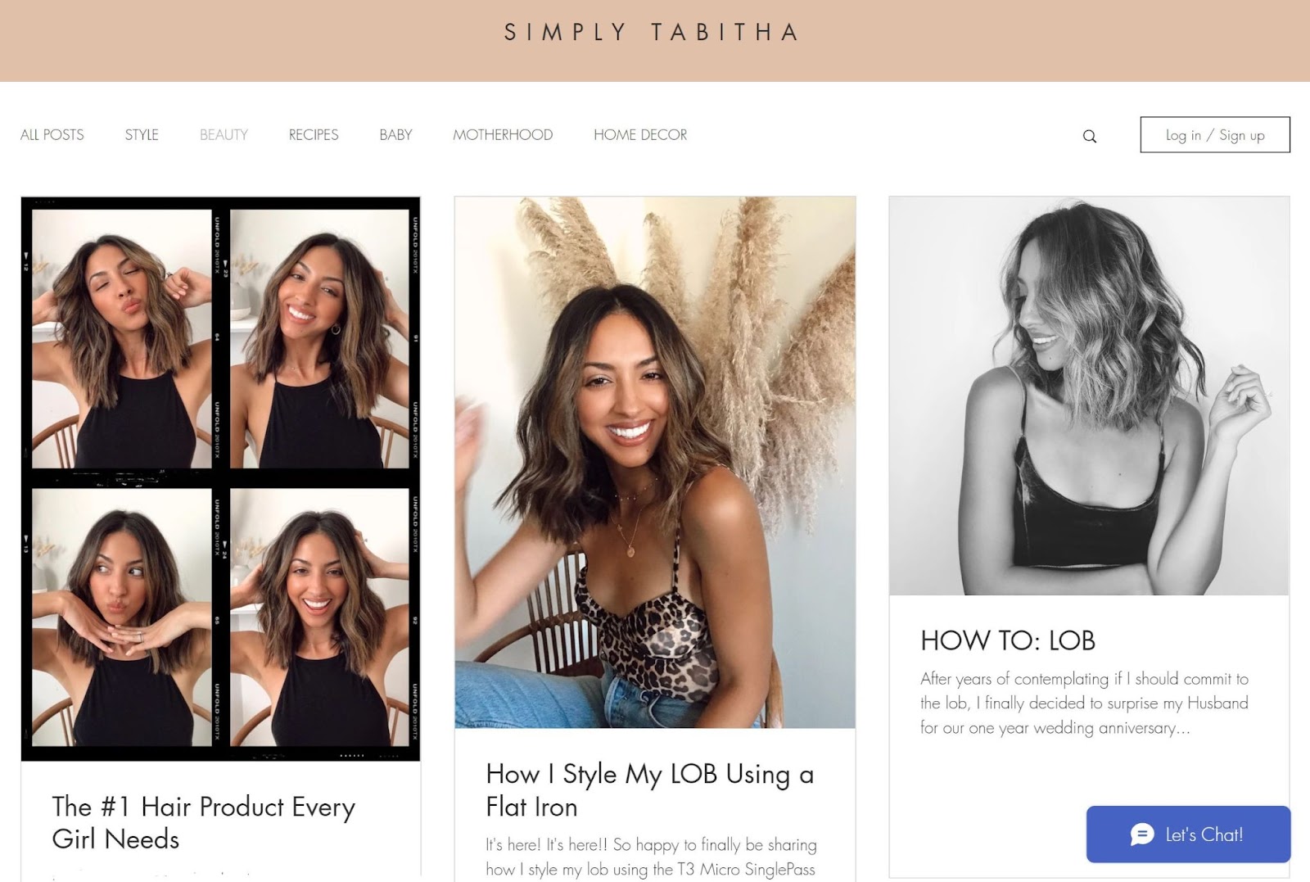Open the ALL POSTS category
1310x882 pixels.
[x=52, y=135]
